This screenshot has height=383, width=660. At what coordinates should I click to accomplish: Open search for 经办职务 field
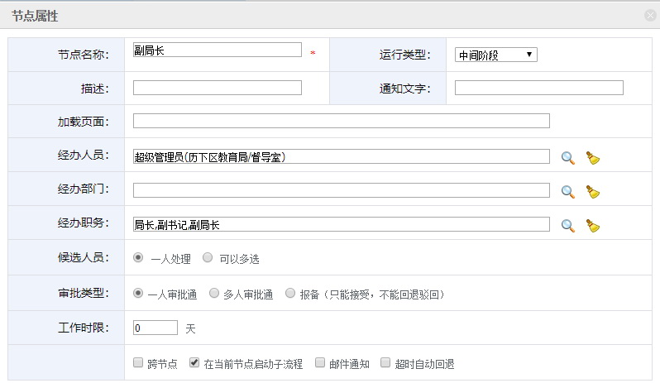coord(568,226)
